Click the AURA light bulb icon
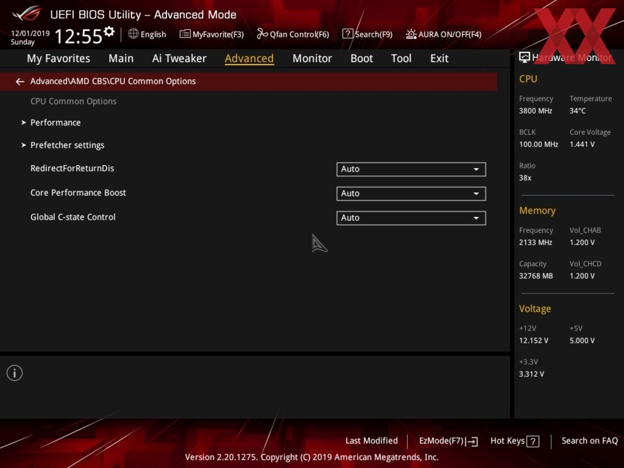624x468 pixels. [411, 34]
